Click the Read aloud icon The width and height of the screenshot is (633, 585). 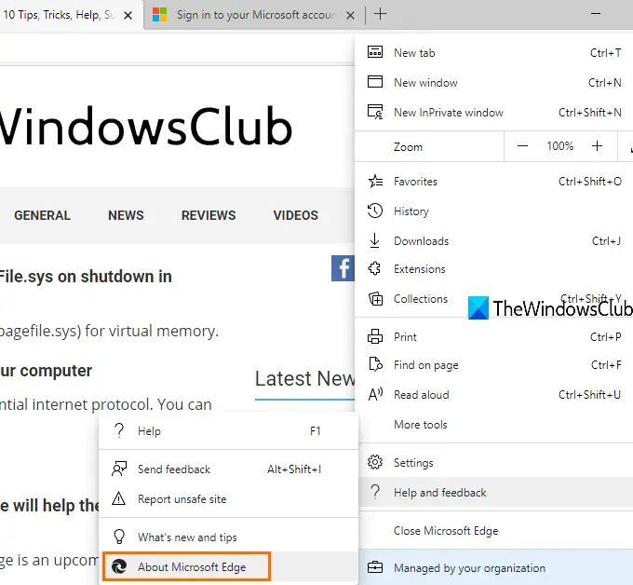[x=375, y=394]
